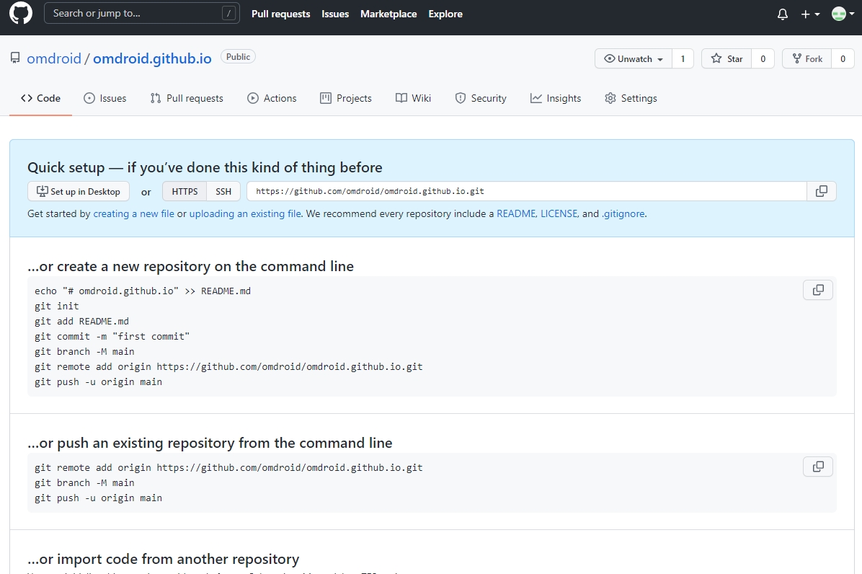
Task: Go to Explore
Action: 445,14
